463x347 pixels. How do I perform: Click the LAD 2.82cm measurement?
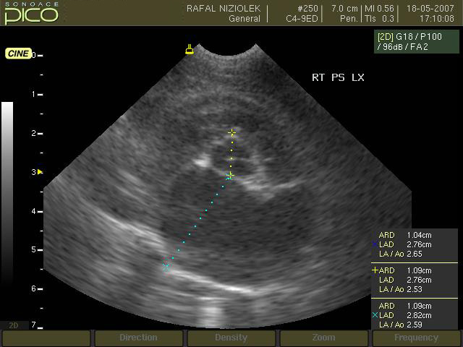(405, 315)
